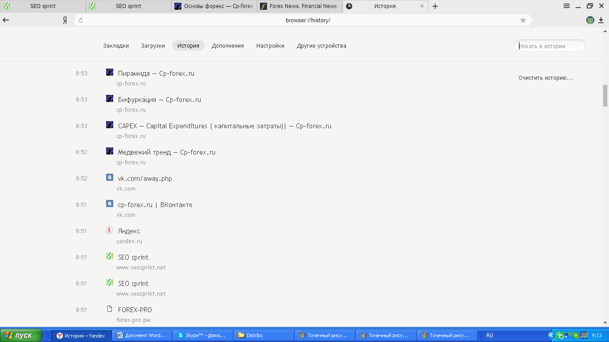Switch input language via RU indicator
This screenshot has height=342, width=609.
pyautogui.click(x=490, y=335)
